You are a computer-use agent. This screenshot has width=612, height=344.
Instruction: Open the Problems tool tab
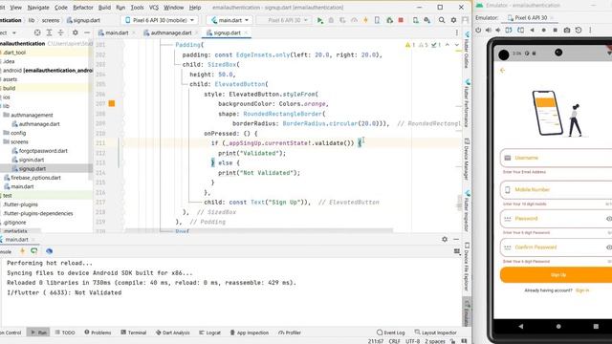(98, 333)
